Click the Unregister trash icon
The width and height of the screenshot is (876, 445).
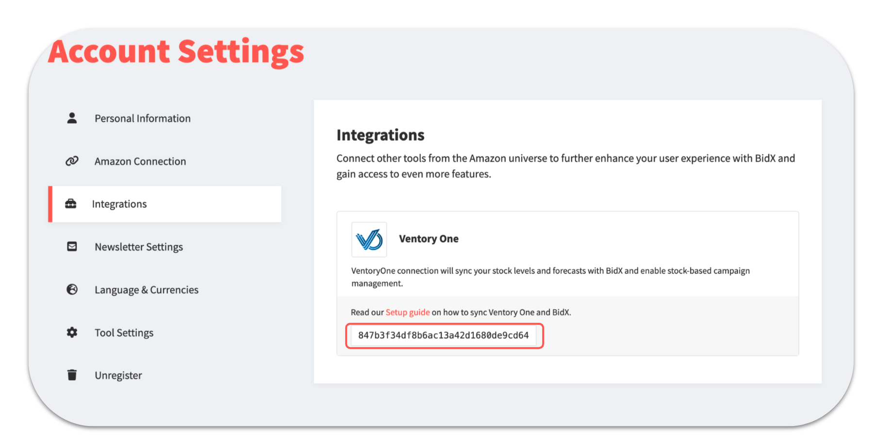pyautogui.click(x=72, y=375)
